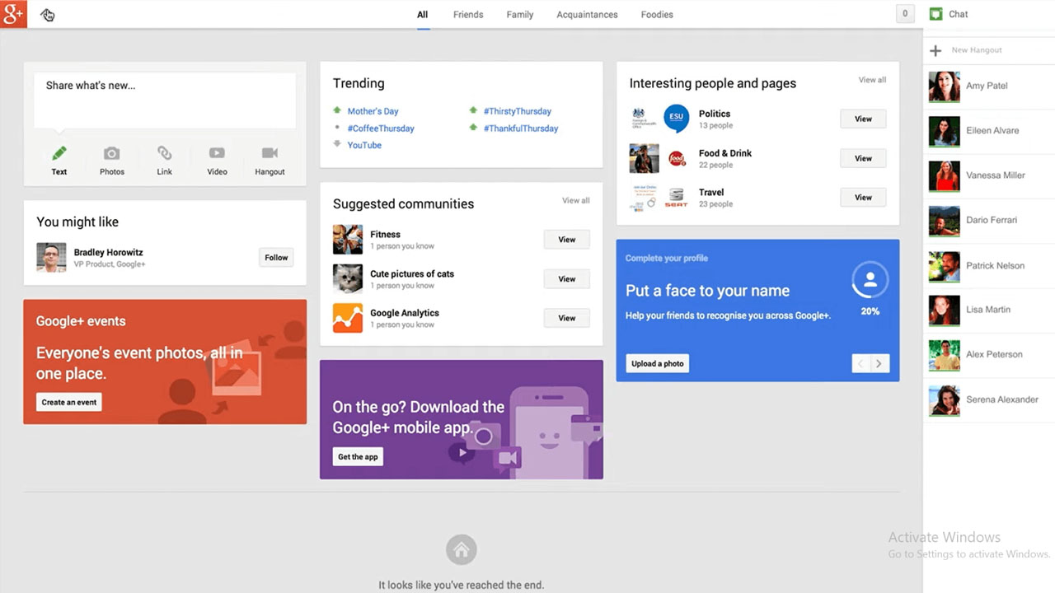This screenshot has width=1055, height=593.
Task: Click the Upload a photo button
Action: point(657,363)
